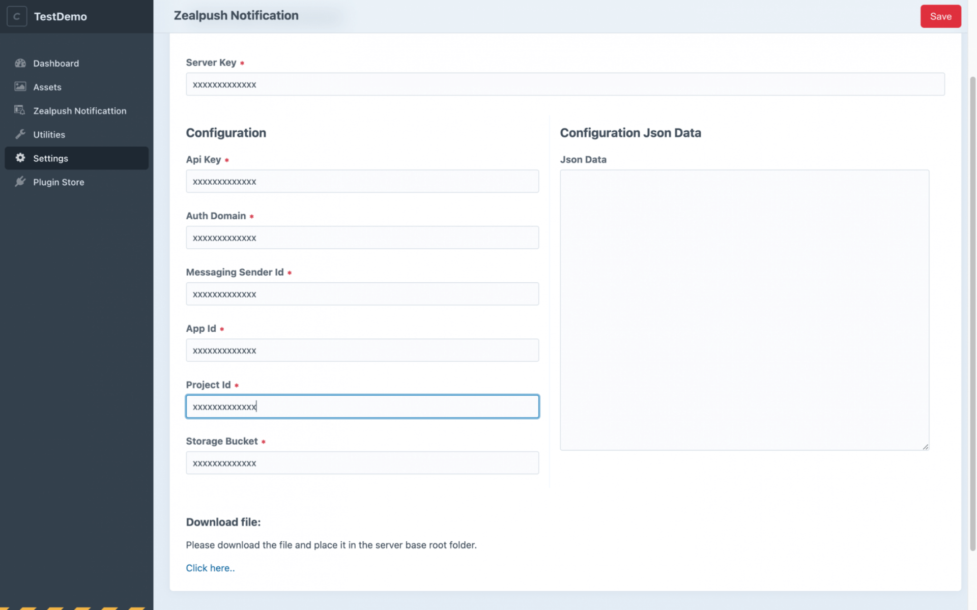Click the Utilities wrench icon
977x610 pixels.
(20, 134)
